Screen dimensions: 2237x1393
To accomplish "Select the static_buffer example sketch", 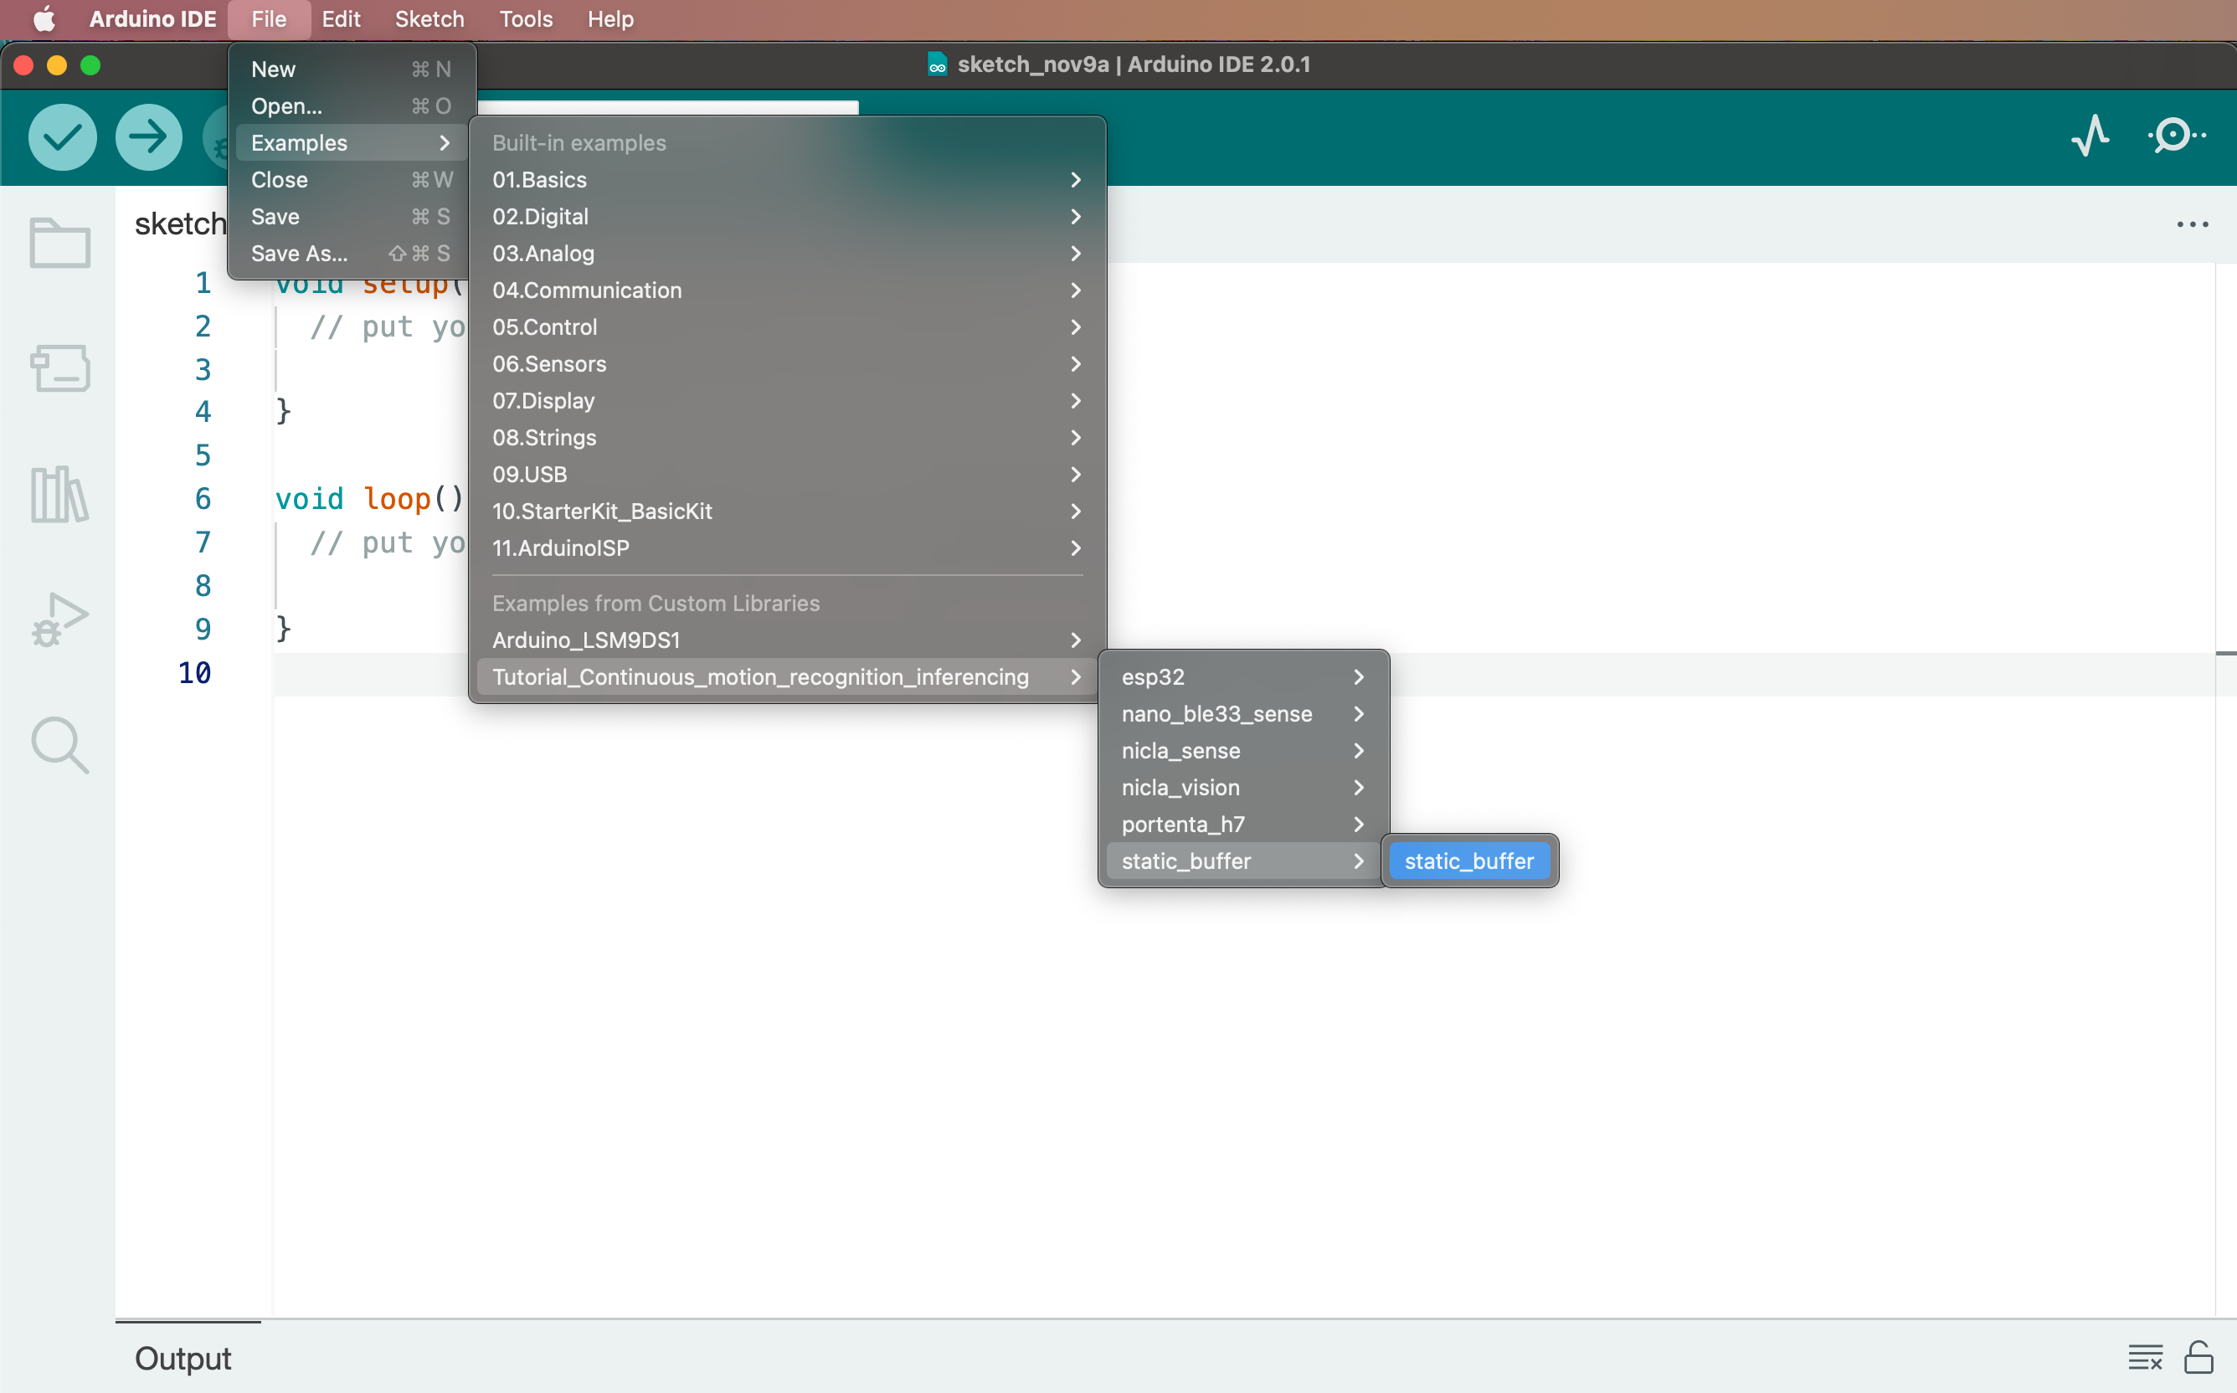I will click(x=1468, y=861).
